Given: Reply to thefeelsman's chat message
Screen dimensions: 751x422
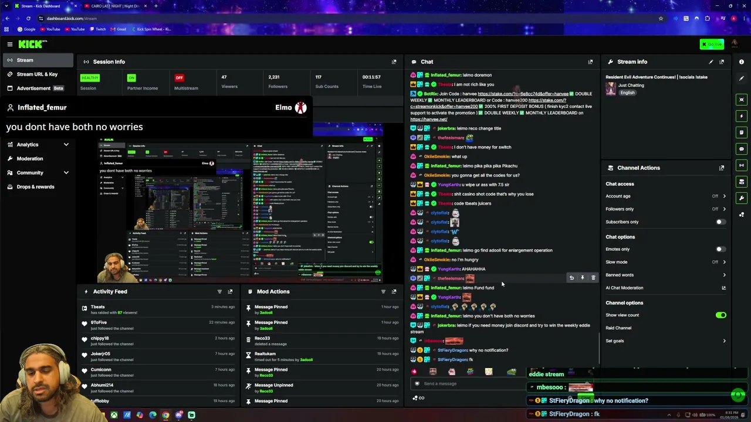Looking at the screenshot, I should 571,278.
